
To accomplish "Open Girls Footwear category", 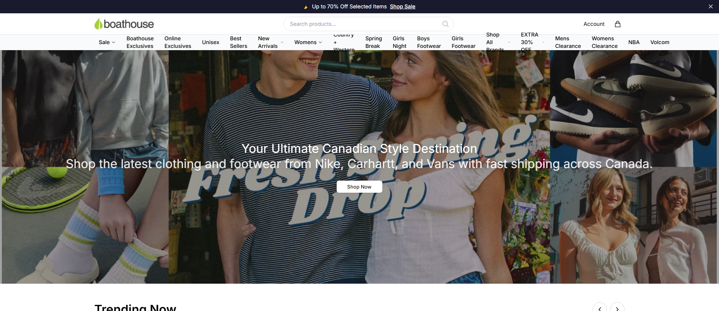I will pos(463,42).
